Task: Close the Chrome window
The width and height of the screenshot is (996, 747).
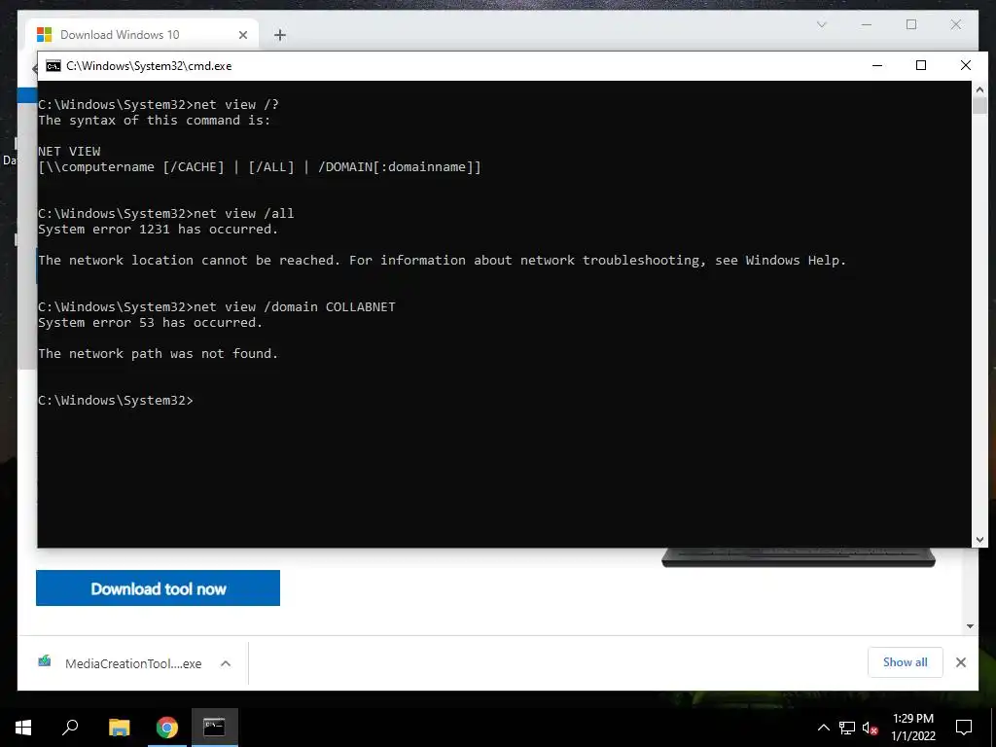Action: (956, 24)
